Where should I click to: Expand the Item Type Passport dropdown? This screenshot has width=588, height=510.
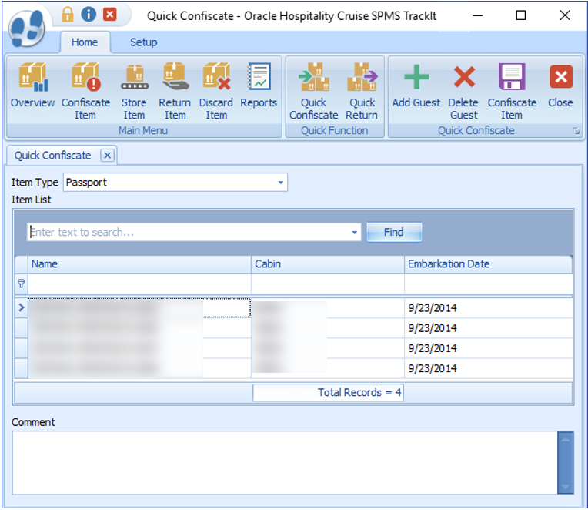point(280,183)
